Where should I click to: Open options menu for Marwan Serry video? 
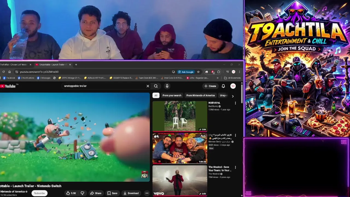[235, 135]
